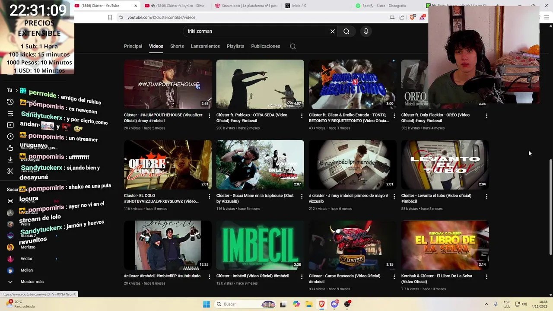Start voice search with the microphone icon
The width and height of the screenshot is (553, 311).
point(366,32)
